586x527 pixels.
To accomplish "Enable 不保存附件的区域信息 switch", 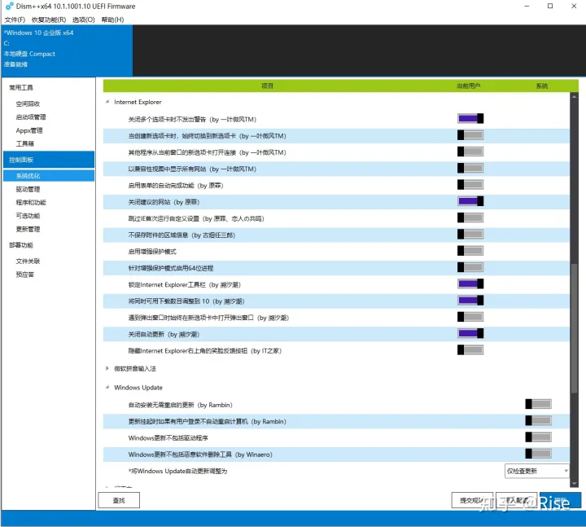I will click(x=470, y=234).
